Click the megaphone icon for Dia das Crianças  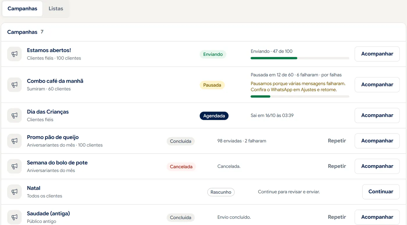click(15, 115)
